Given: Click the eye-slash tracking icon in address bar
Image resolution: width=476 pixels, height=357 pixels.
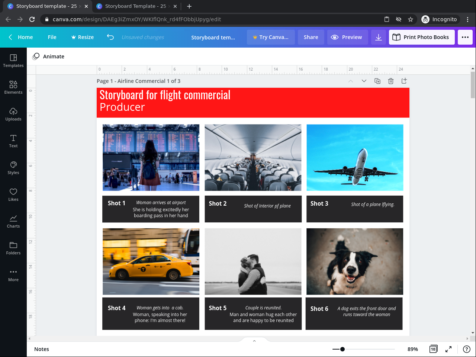Looking at the screenshot, I should tap(399, 19).
